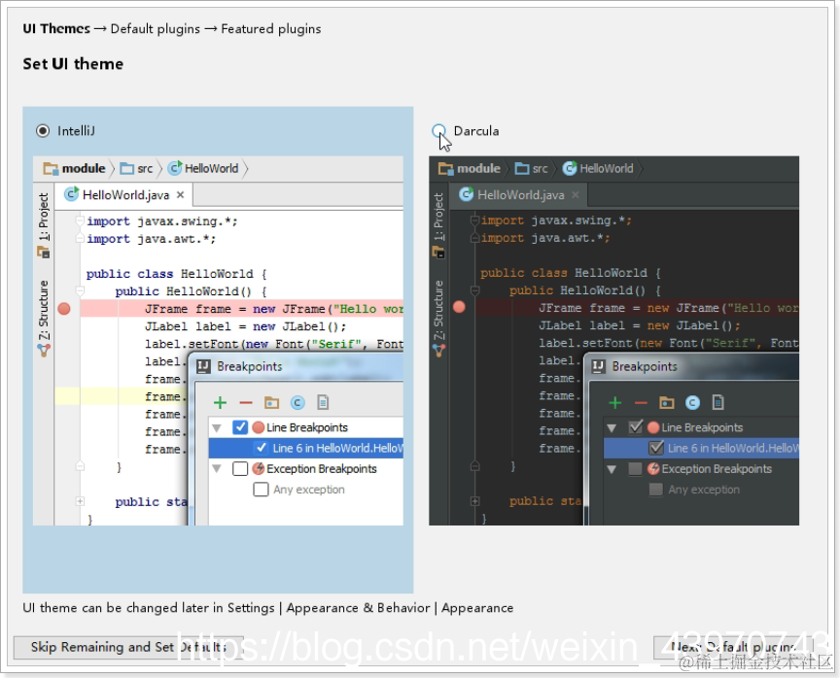
Task: Click Project tool icon in Darcula preview sidebar
Action: tap(438, 252)
